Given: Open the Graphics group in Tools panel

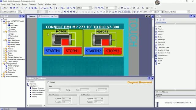Looking at the screenshot, I should click(175, 94).
